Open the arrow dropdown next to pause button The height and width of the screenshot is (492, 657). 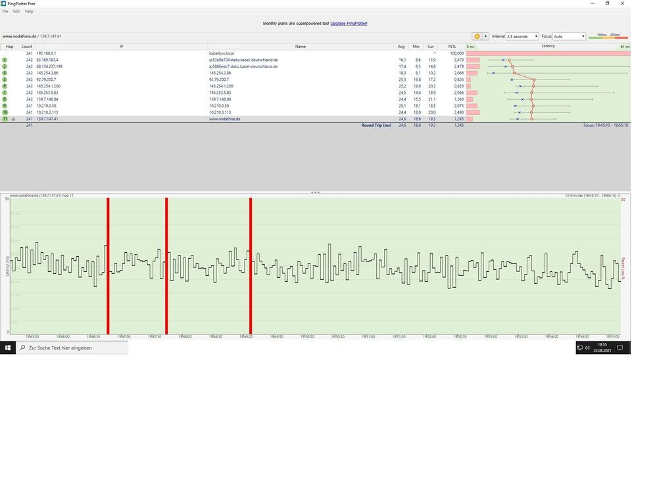[x=485, y=36]
